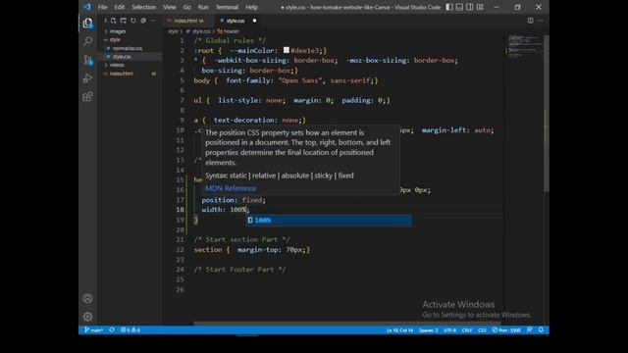Open the Go menu
This screenshot has width=628, height=353.
click(x=187, y=7)
